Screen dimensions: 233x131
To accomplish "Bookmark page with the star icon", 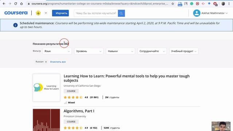I will click(173, 4).
